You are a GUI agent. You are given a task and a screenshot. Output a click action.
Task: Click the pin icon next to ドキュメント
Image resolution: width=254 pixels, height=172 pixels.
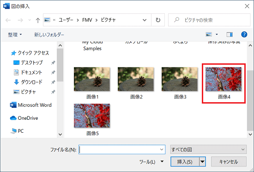(x=53, y=73)
